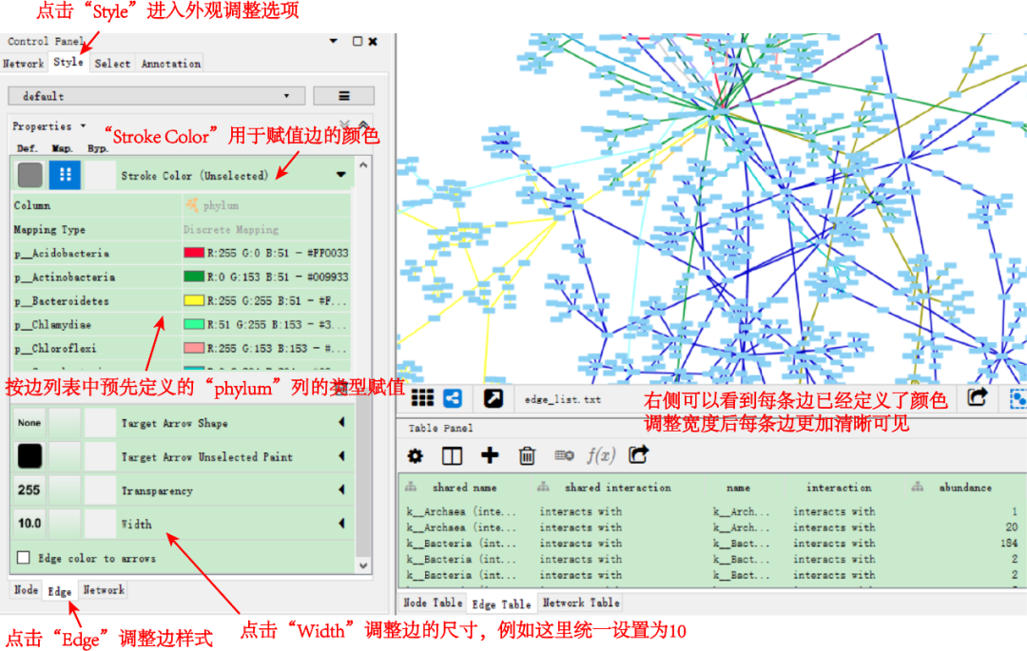Click the grid view icon below network
The width and height of the screenshot is (1027, 651).
[x=422, y=398]
